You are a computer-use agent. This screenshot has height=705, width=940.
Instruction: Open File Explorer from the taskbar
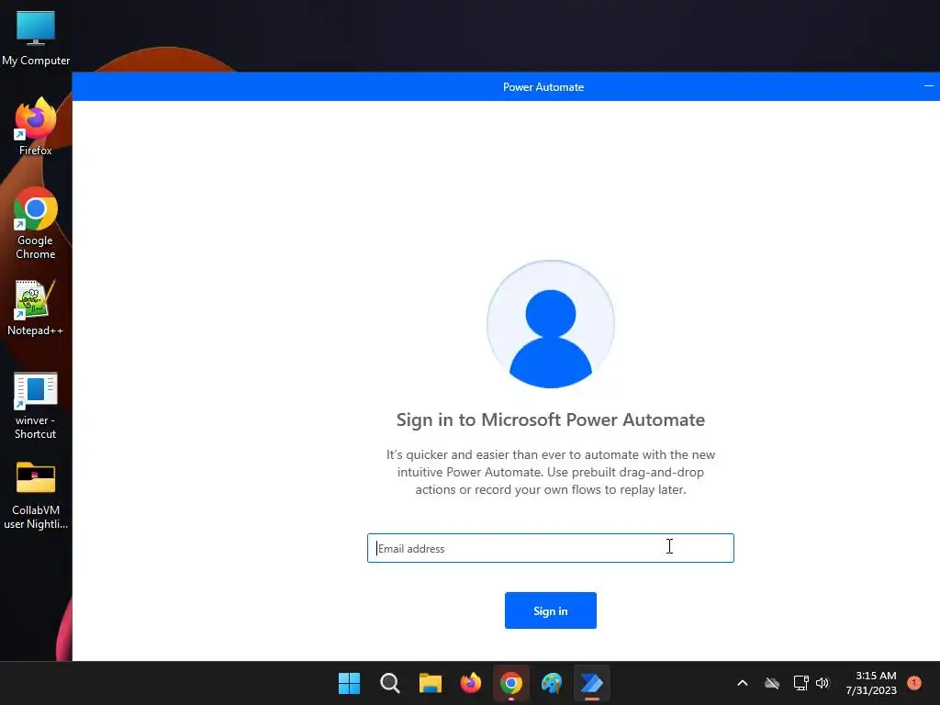[x=430, y=683]
